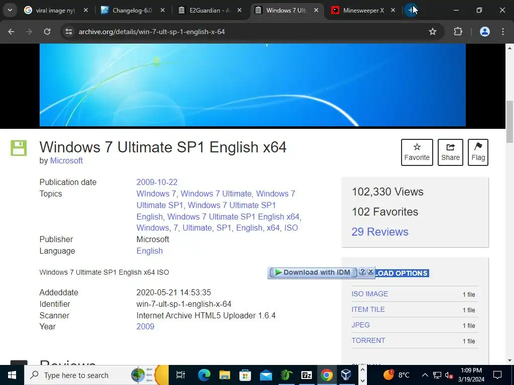Open Chrome three-dot menu
This screenshot has height=385, width=514.
(503, 32)
